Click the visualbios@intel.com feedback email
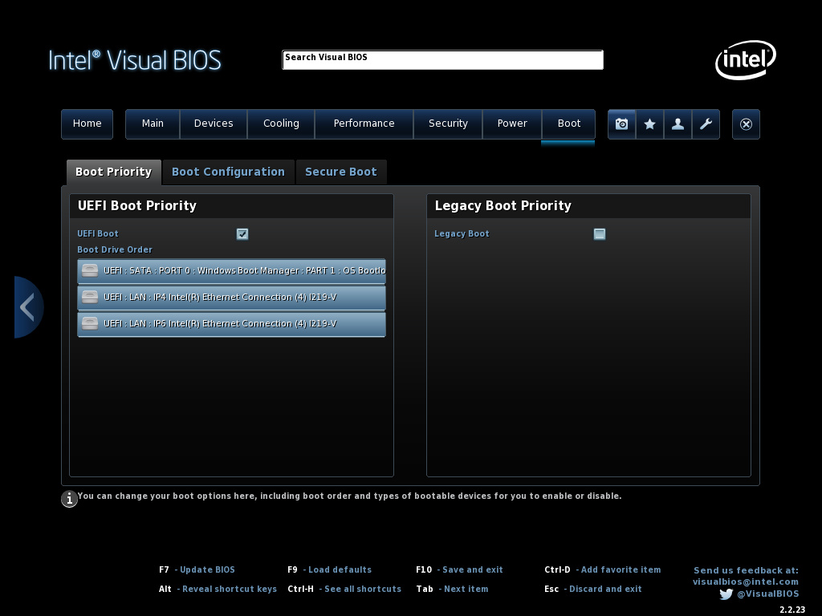This screenshot has width=822, height=616. pyautogui.click(x=746, y=582)
